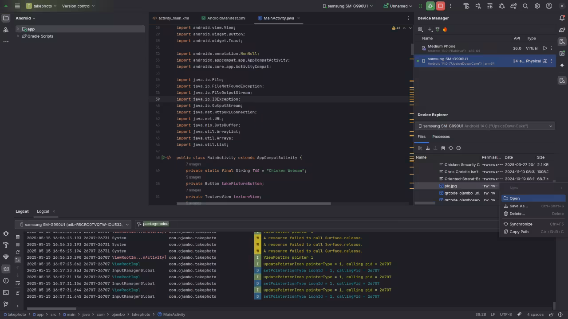Switch to AndroidManifest.xml tab
The height and width of the screenshot is (319, 568).
(x=223, y=18)
